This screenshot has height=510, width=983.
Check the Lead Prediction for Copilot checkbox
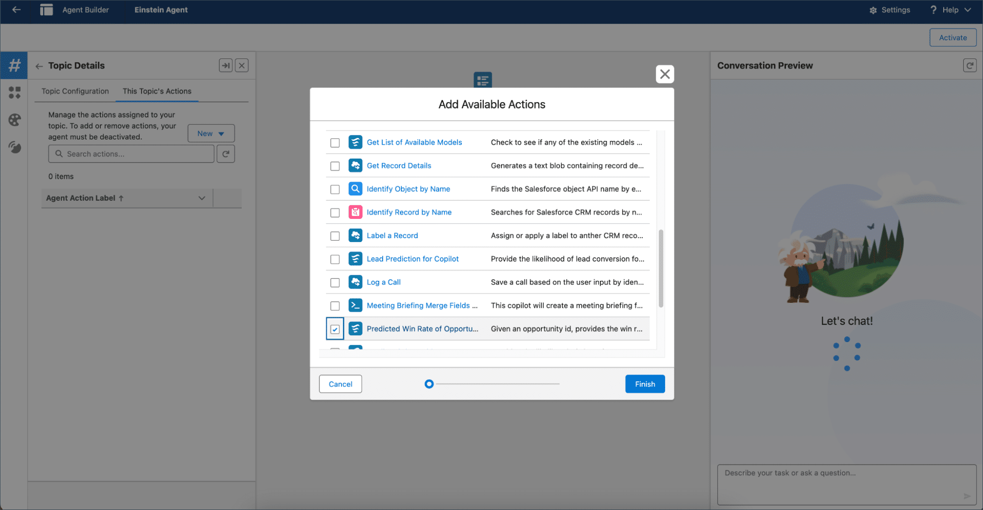click(335, 259)
